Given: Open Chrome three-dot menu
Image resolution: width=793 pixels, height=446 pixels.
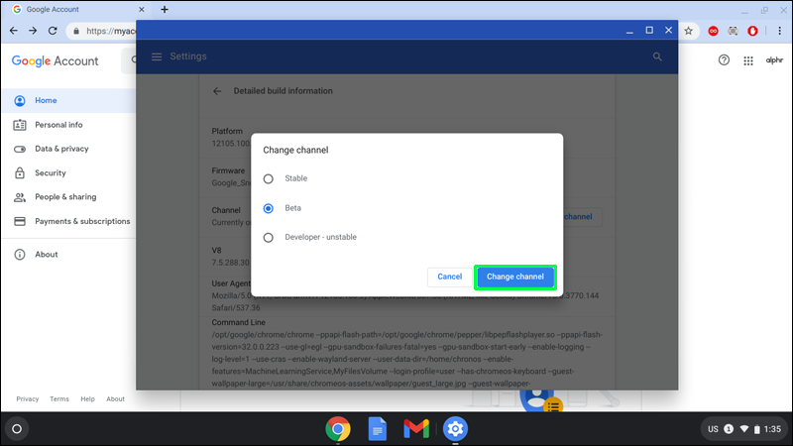Looking at the screenshot, I should point(779,31).
